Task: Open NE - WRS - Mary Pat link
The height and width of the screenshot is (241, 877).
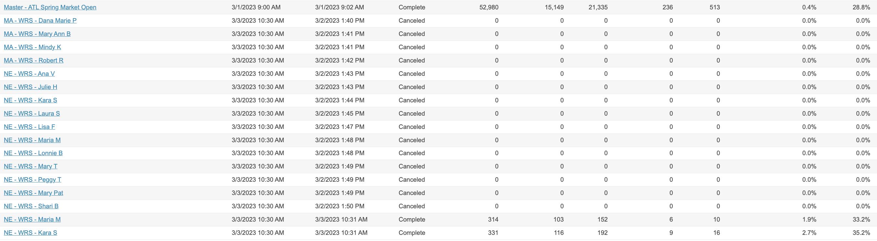Action: tap(33, 192)
